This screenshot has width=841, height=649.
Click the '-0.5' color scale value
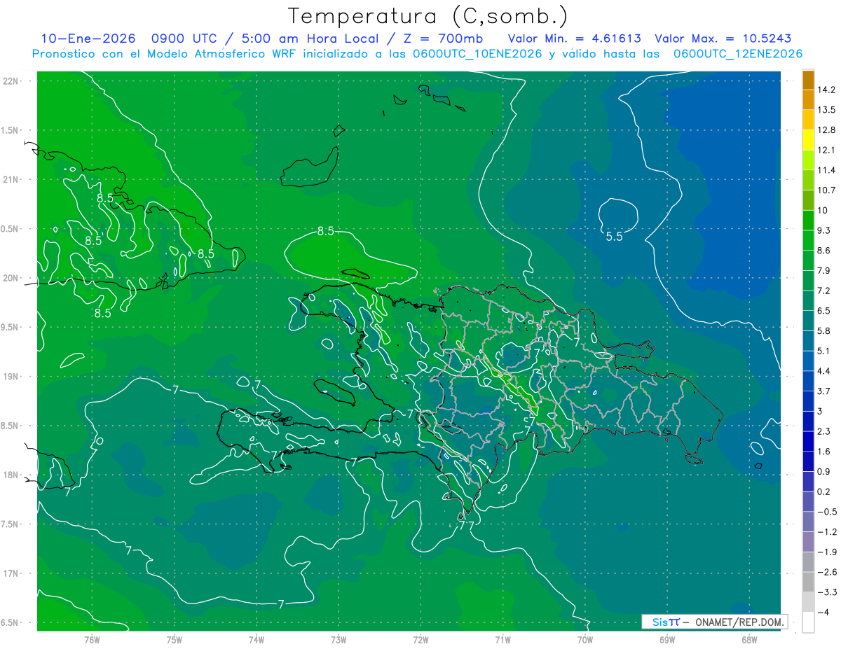(826, 512)
